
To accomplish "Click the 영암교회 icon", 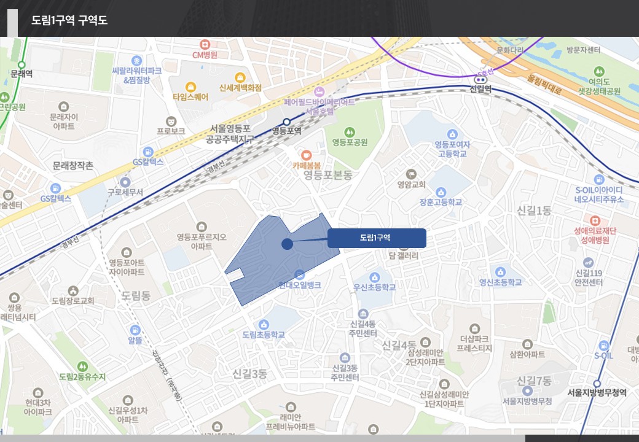I will 411,174.
